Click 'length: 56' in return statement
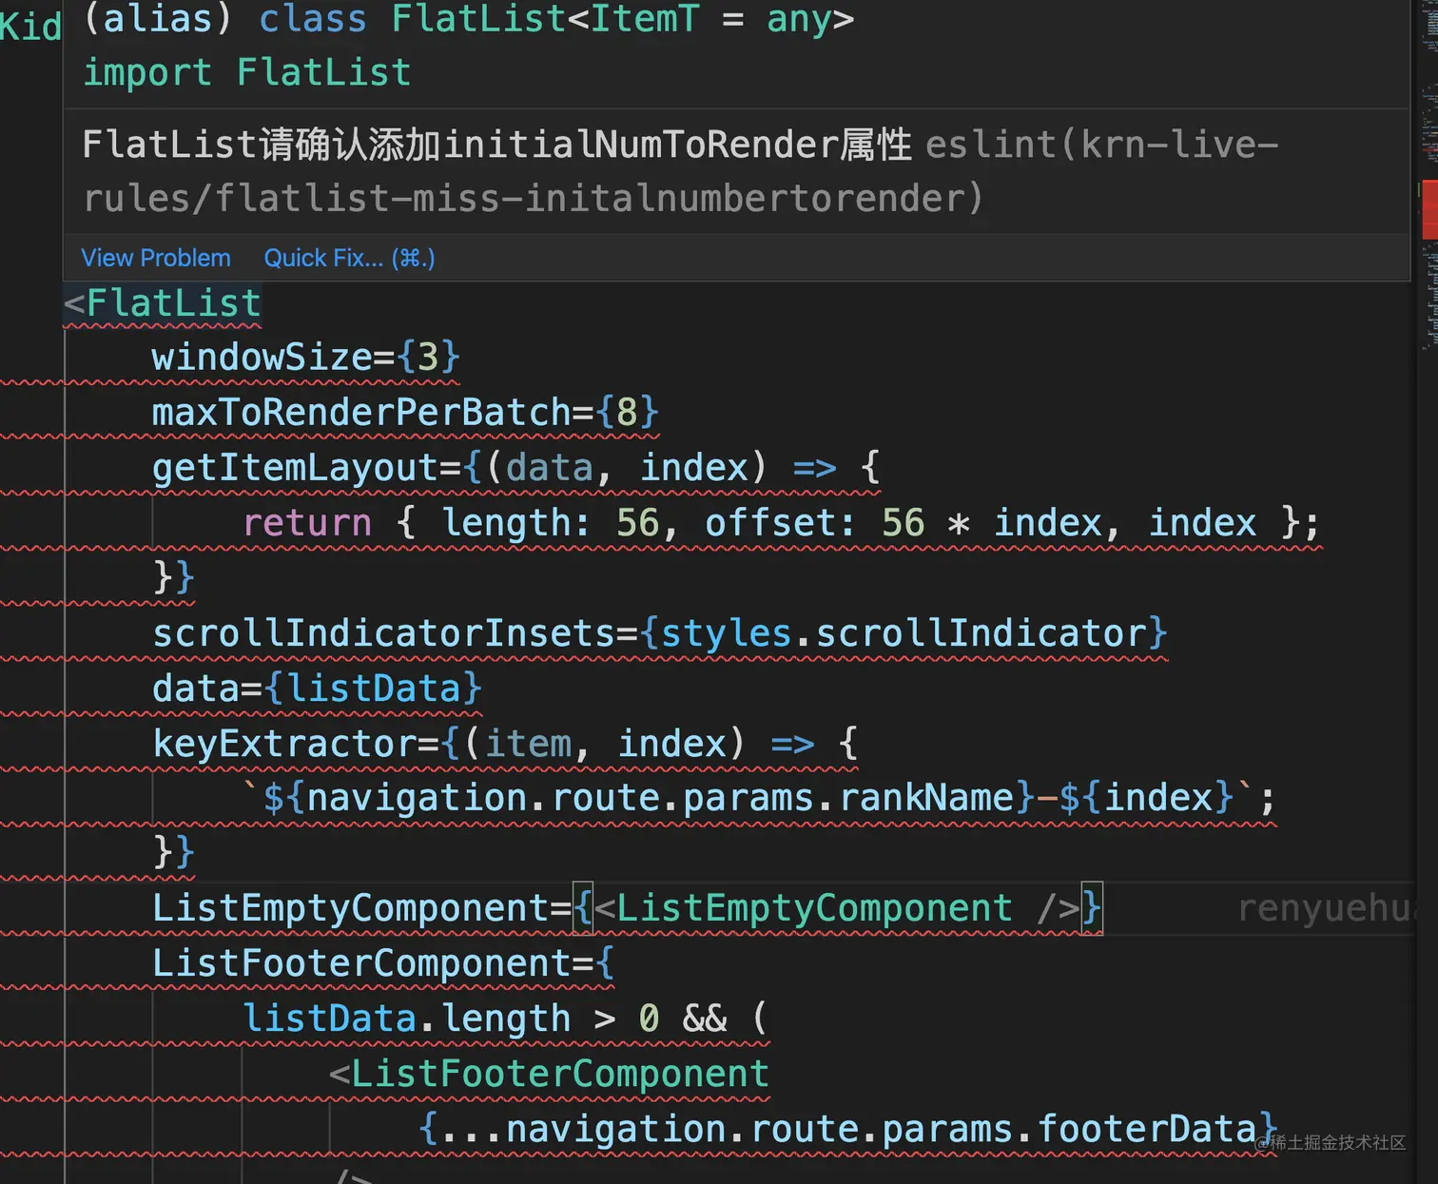The width and height of the screenshot is (1438, 1184). coord(550,523)
